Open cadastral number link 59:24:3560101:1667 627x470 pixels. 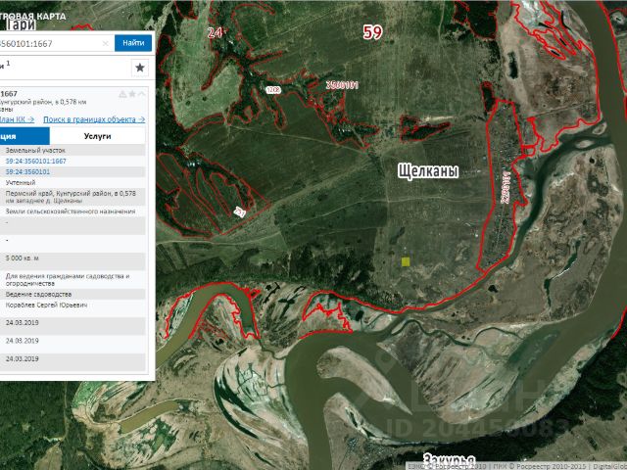click(x=36, y=161)
